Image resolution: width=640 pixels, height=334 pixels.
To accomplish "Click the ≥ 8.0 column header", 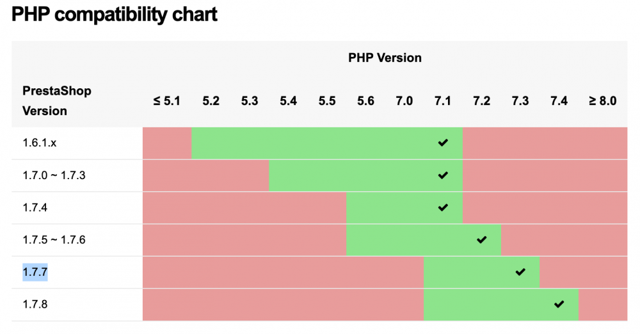I will coord(602,100).
